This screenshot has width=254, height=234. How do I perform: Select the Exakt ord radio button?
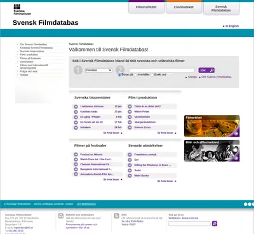coord(152,75)
